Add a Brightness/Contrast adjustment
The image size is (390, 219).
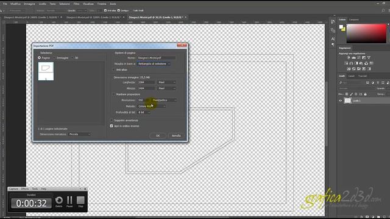[349, 58]
